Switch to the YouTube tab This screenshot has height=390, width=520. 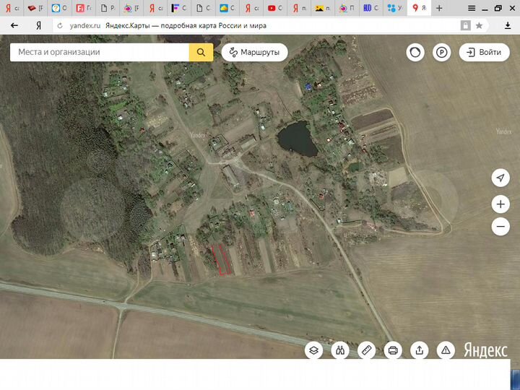click(275, 8)
